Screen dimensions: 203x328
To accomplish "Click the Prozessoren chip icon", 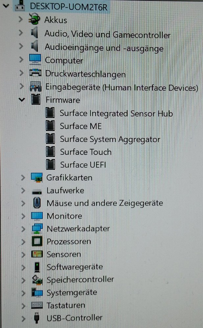I will coord(37,242).
